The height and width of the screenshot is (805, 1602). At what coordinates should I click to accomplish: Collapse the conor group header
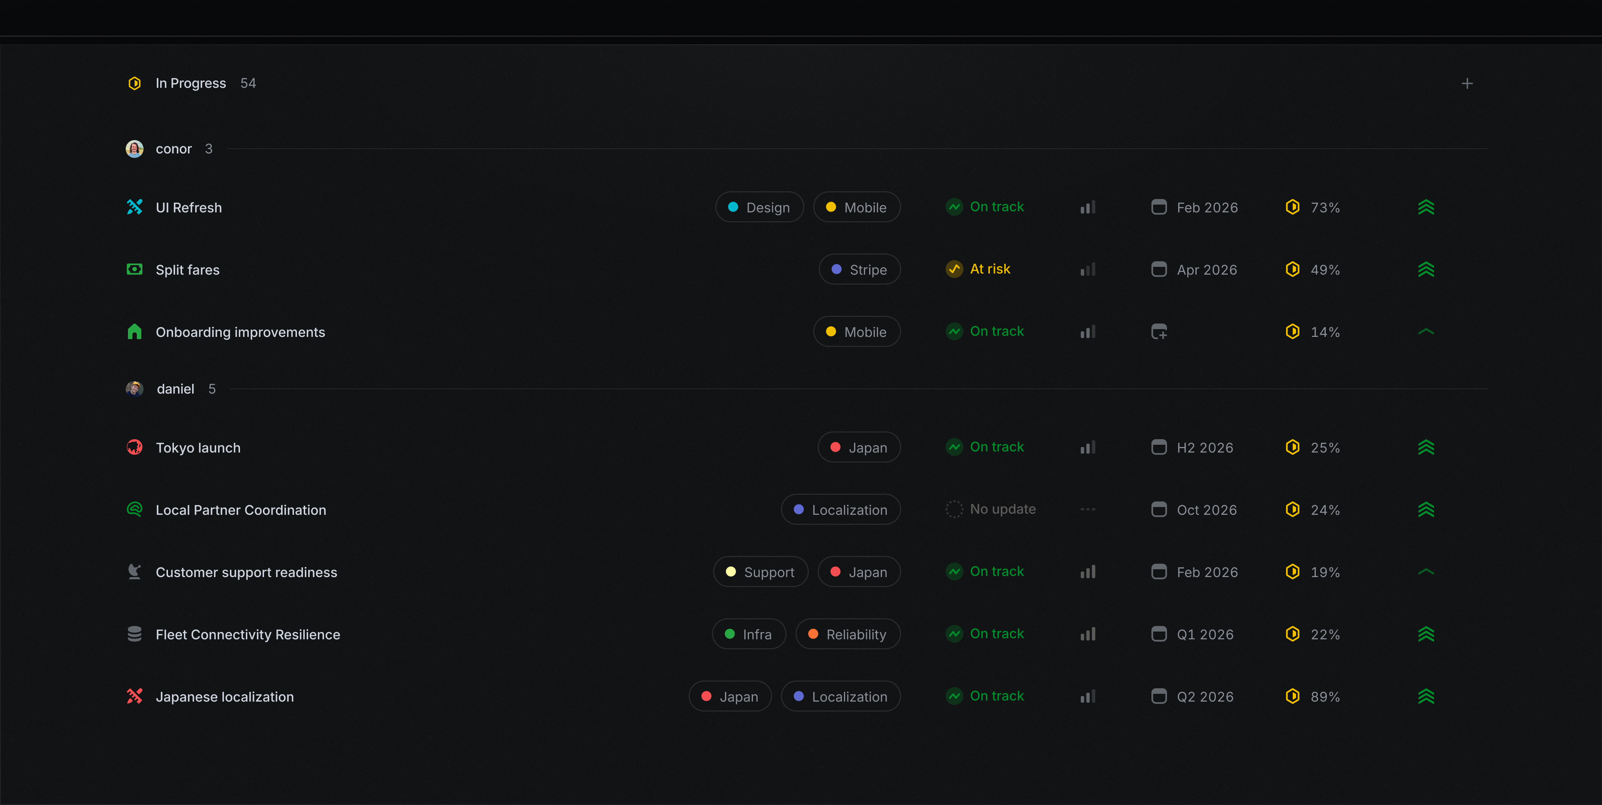[174, 149]
